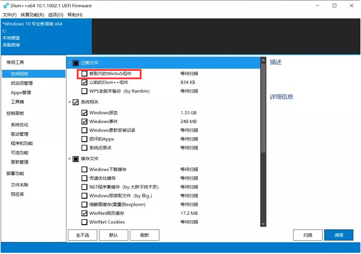This screenshot has width=361, height=254.
Task: Check 传递优化缓存 checkbox
Action: [x=85, y=178]
